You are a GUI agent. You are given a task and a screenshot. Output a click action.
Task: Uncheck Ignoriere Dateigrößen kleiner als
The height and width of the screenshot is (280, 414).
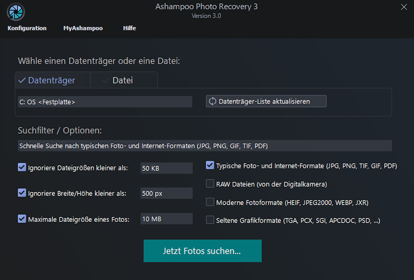point(22,167)
